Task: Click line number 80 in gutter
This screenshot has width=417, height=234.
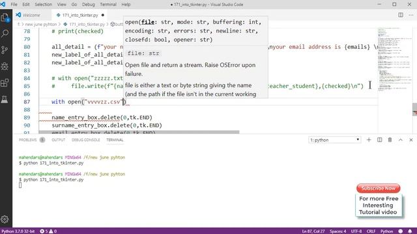Action: tap(27, 47)
